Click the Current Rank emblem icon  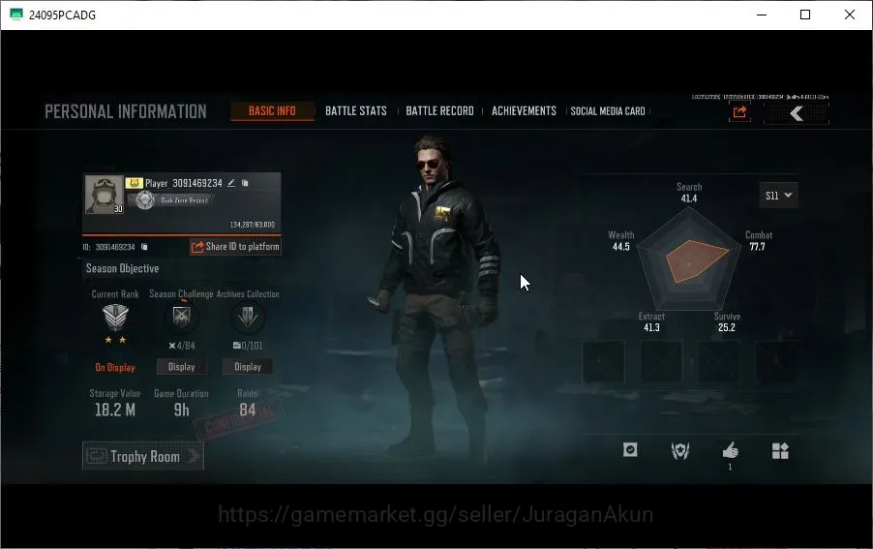click(115, 318)
